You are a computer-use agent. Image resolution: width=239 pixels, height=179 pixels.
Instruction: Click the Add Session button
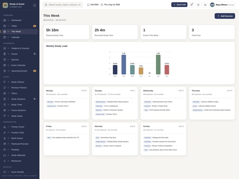[x=225, y=16]
